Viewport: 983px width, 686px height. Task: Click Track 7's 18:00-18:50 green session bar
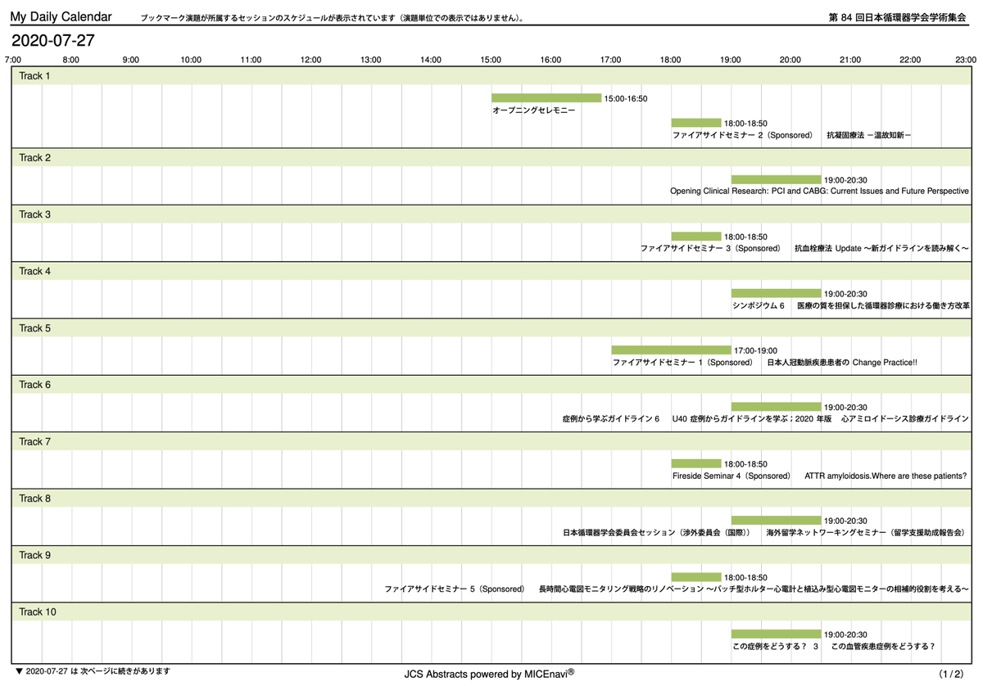click(696, 463)
